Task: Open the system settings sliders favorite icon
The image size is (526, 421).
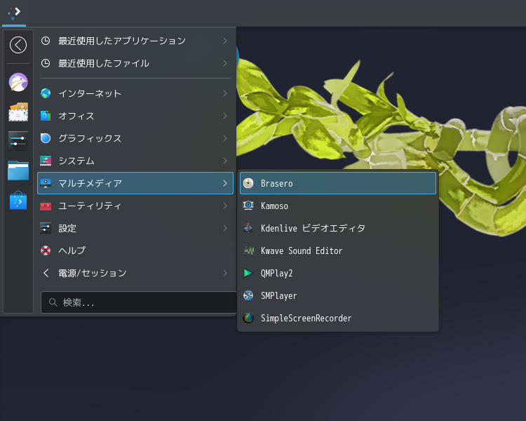Action: coord(18,140)
